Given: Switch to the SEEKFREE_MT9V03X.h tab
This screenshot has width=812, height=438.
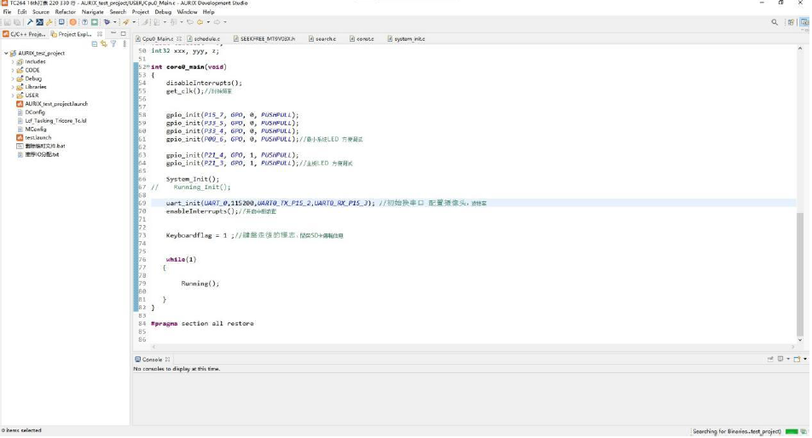Looking at the screenshot, I should pyautogui.click(x=267, y=39).
